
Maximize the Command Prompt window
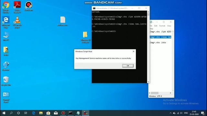139,8
